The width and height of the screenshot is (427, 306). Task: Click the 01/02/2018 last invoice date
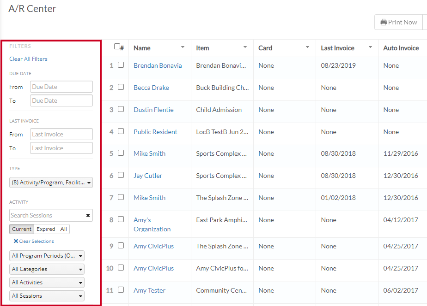(338, 198)
